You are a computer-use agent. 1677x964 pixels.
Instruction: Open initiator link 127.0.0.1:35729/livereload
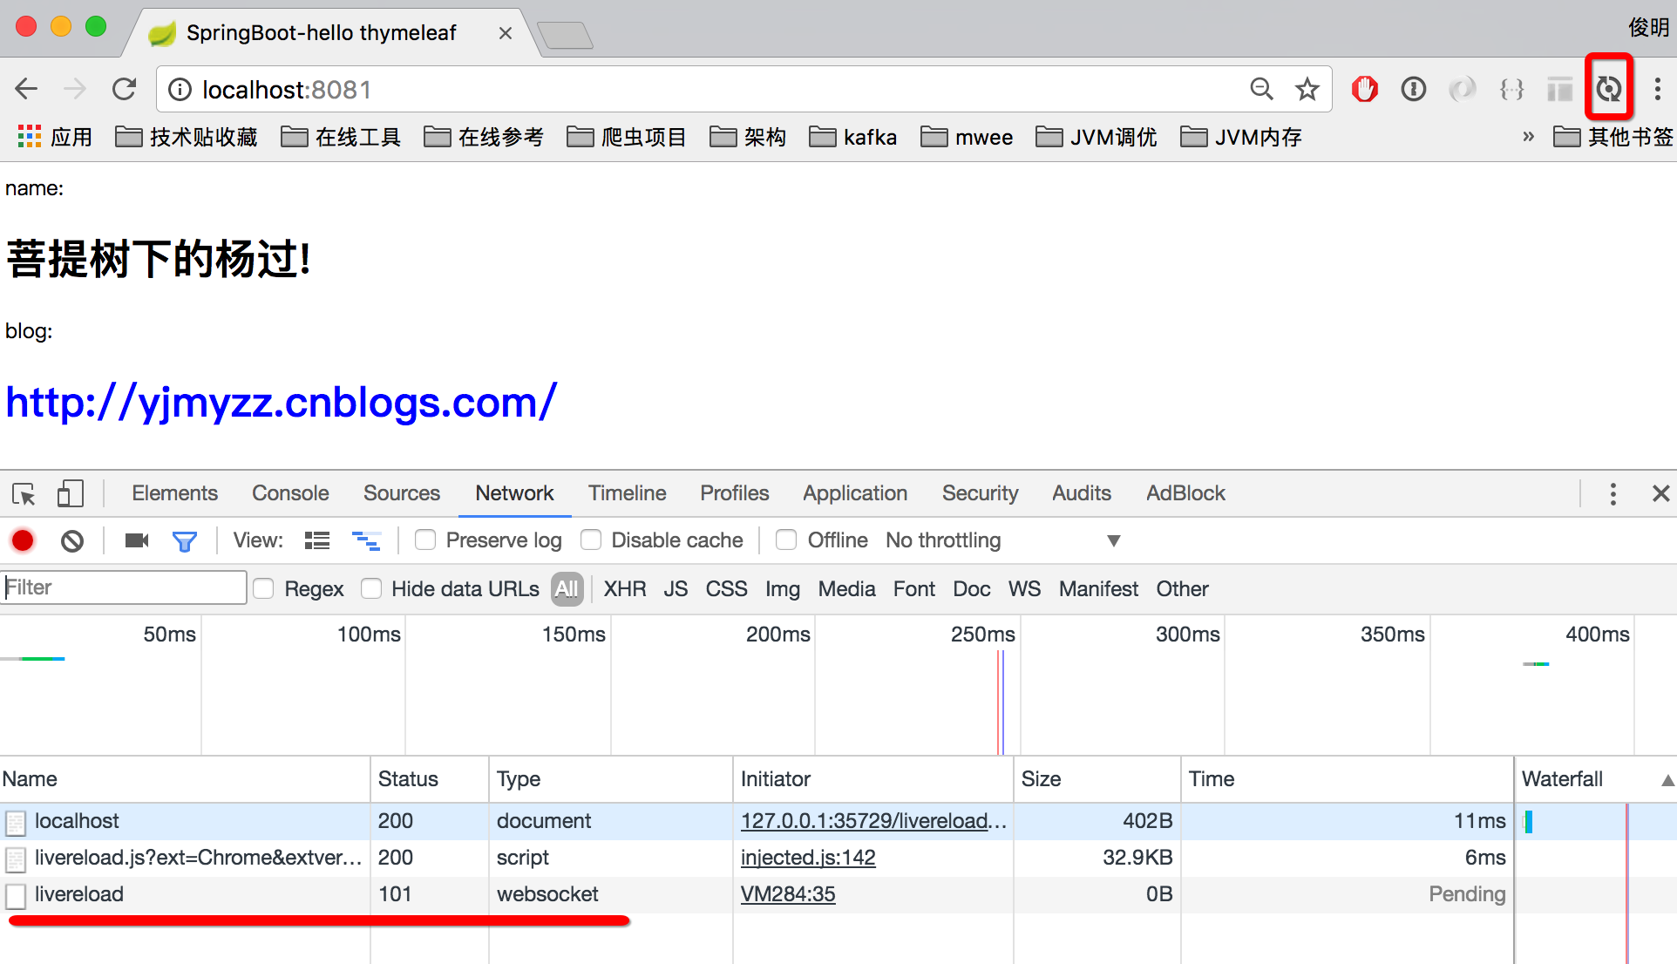(x=873, y=821)
